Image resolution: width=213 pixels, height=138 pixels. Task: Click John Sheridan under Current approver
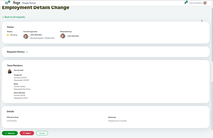(x=36, y=35)
